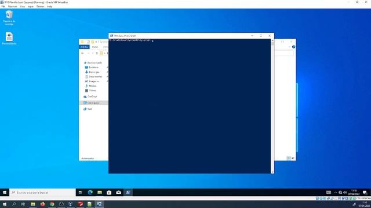The height and width of the screenshot is (208, 371).
Task: Switch Explorer to details view icon
Action: point(289,158)
